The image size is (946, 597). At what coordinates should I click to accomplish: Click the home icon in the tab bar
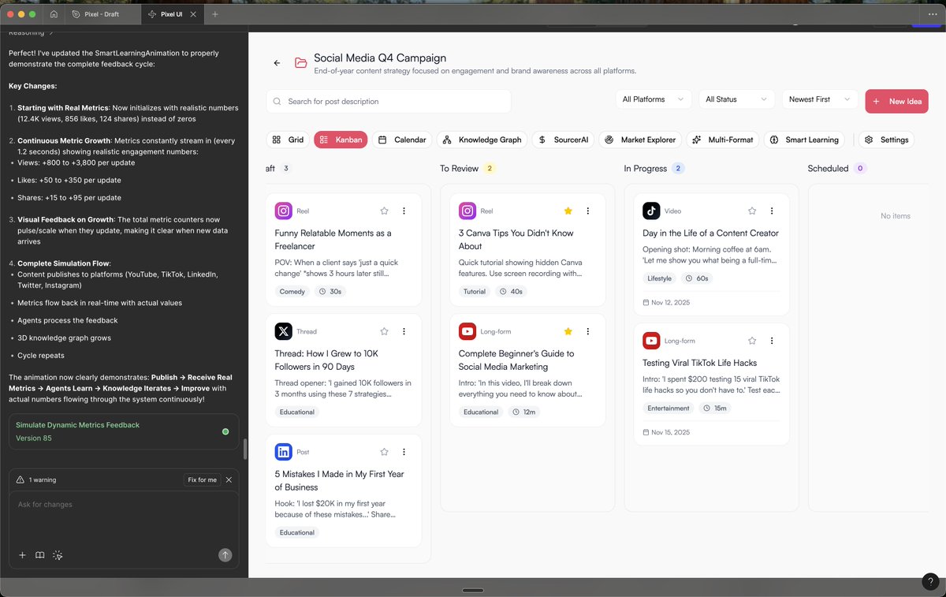pos(54,14)
